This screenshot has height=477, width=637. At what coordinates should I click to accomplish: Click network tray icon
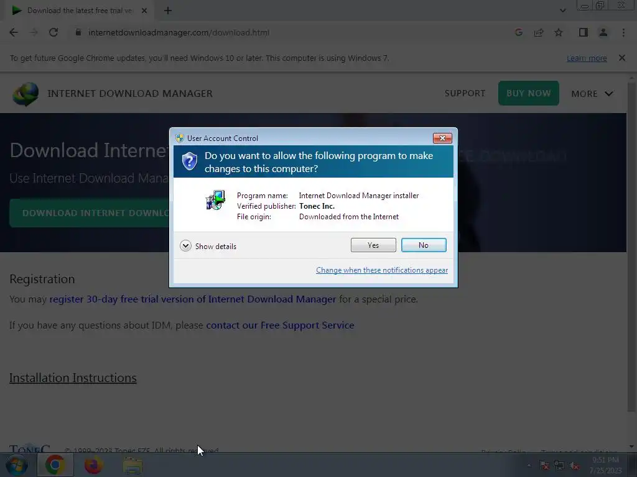pos(559,466)
